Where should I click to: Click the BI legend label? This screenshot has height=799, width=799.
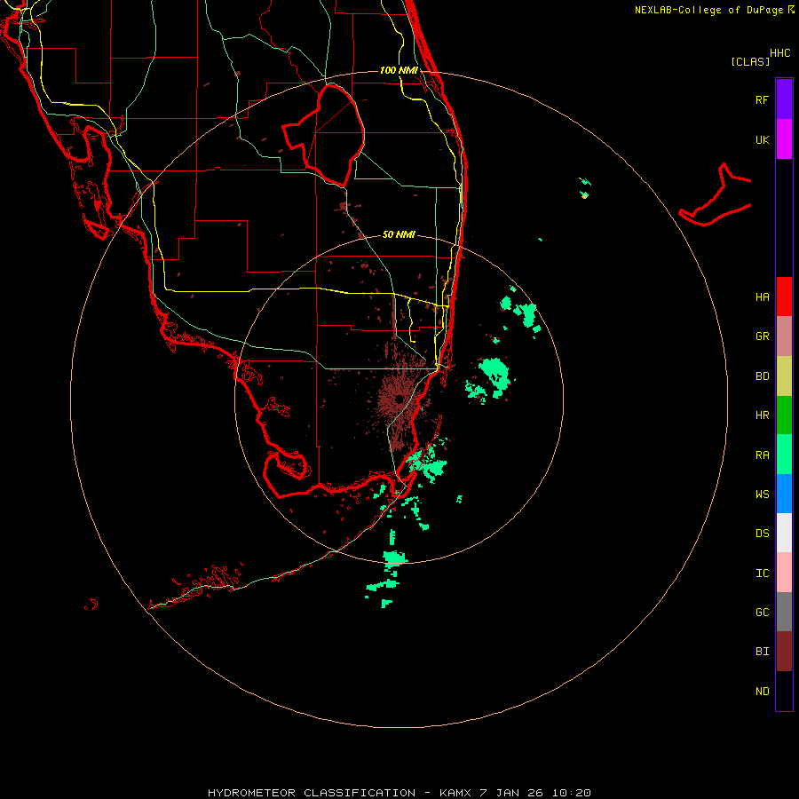tap(762, 652)
